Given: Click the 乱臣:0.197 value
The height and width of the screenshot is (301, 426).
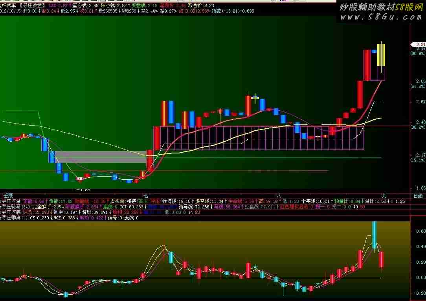Looking at the screenshot, I should coord(65,212).
